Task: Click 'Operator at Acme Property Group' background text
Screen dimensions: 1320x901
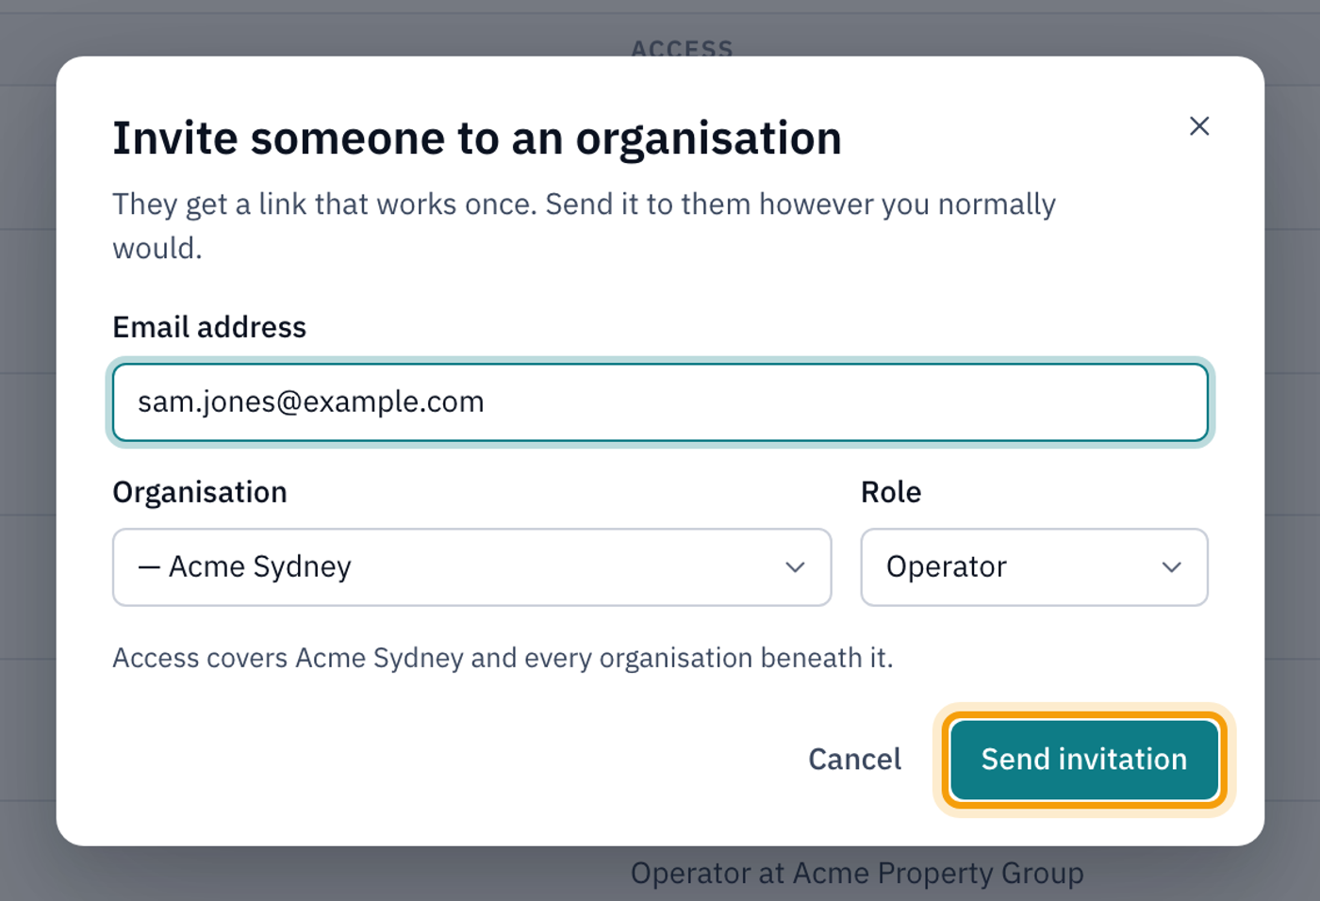Action: pos(857,874)
